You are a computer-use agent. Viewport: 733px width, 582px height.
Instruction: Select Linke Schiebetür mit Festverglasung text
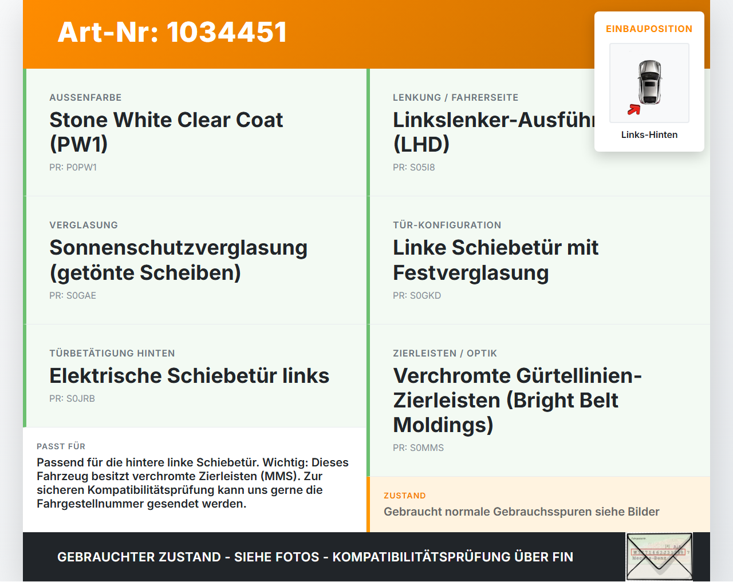495,260
